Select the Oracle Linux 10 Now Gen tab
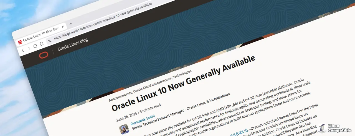The width and height of the screenshot is (355, 136). (x=41, y=35)
